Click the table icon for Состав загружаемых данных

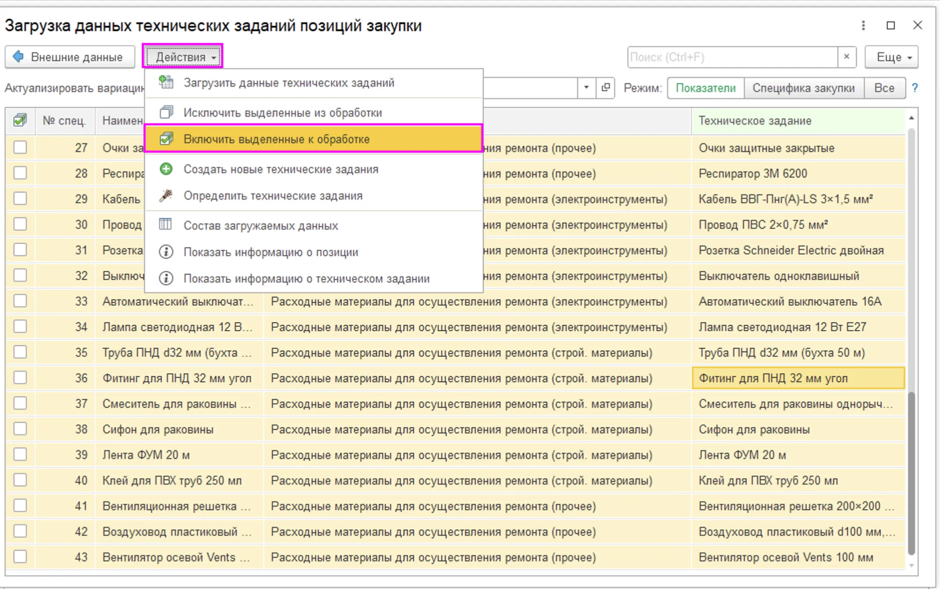(x=165, y=224)
